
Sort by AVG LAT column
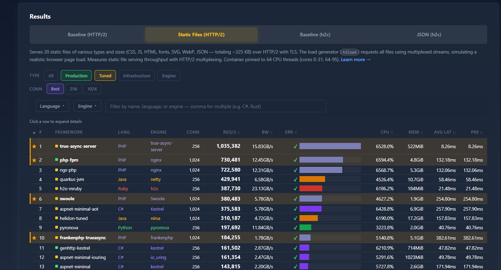coord(445,132)
